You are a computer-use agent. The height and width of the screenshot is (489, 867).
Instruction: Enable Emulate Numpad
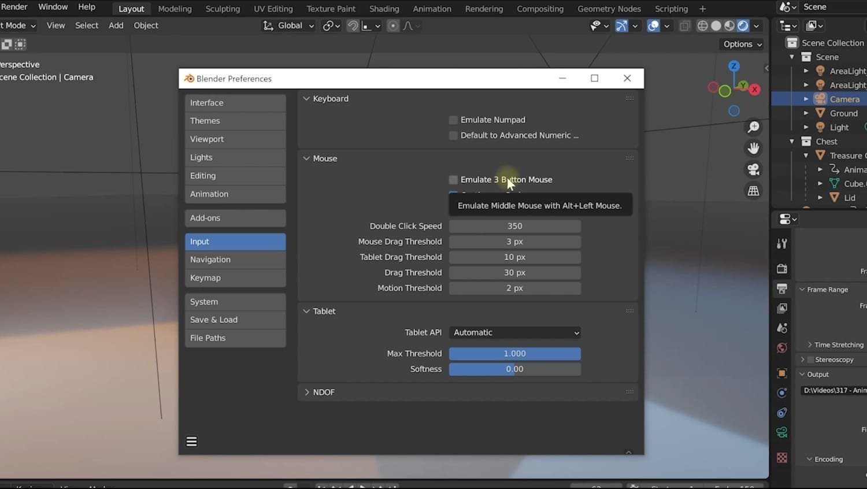click(x=453, y=120)
